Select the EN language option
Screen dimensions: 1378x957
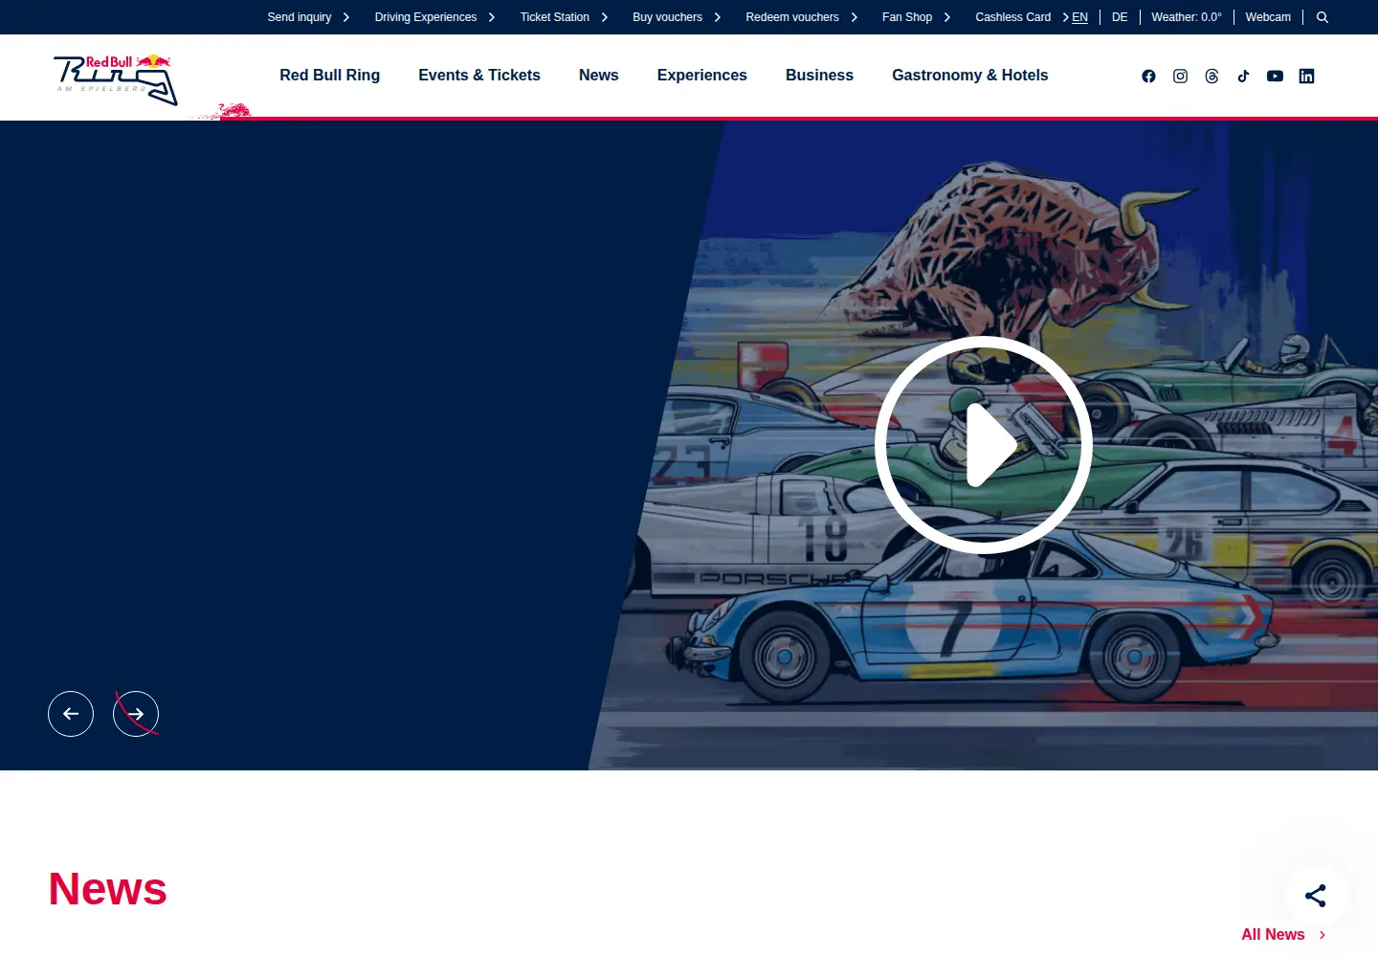pyautogui.click(x=1080, y=17)
